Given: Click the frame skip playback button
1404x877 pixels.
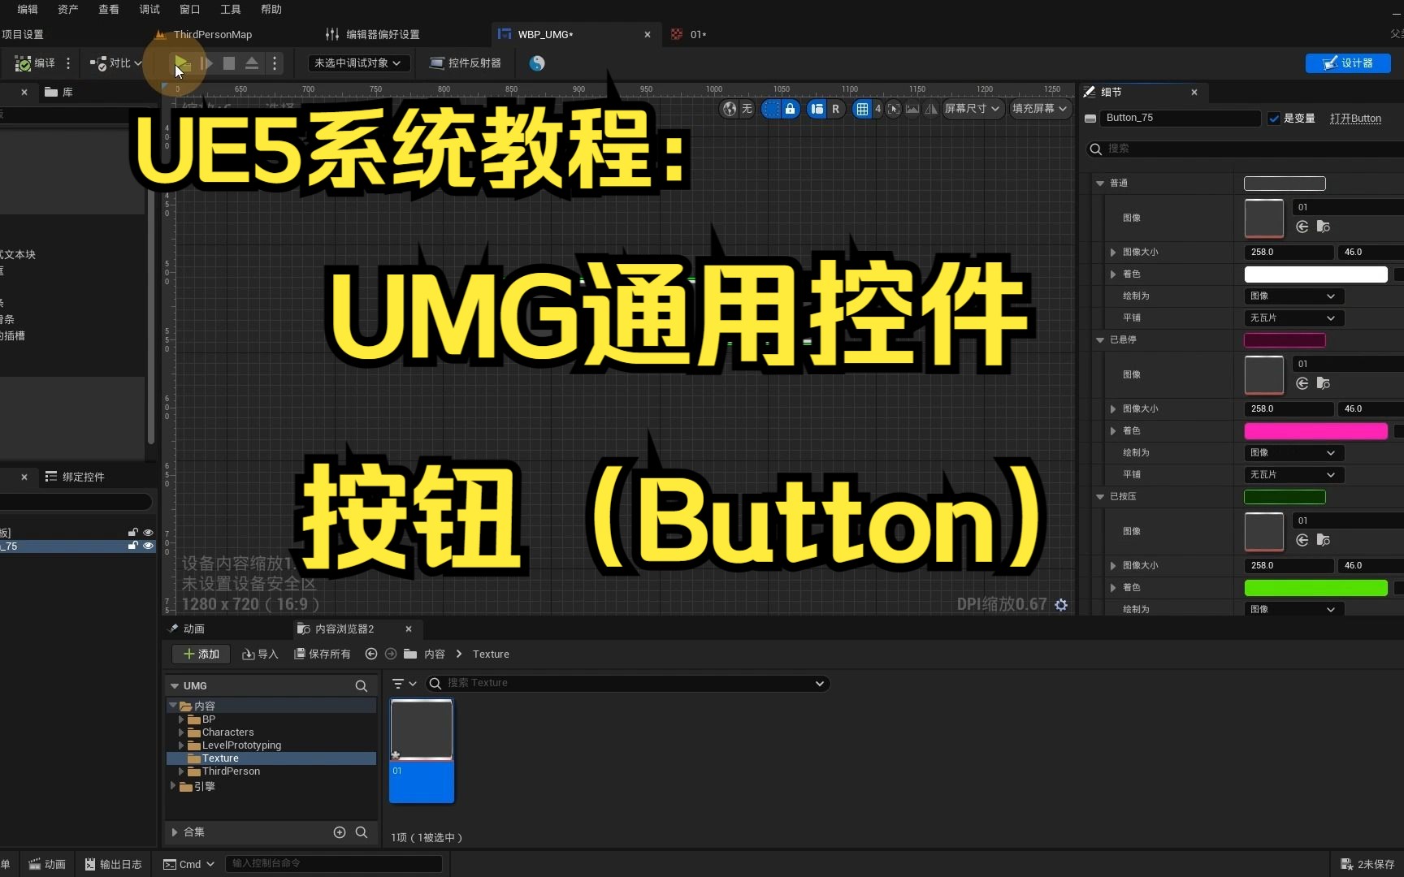Looking at the screenshot, I should (206, 63).
